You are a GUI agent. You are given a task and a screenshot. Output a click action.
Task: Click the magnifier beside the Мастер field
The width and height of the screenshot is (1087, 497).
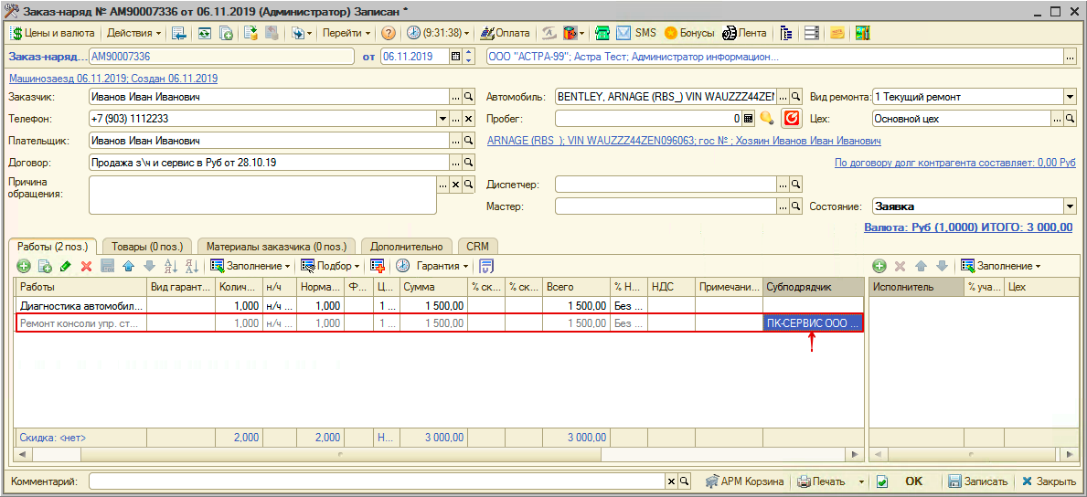(796, 206)
